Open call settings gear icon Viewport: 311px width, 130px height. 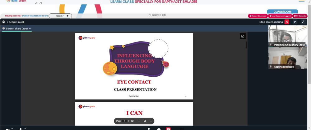coord(3,22)
